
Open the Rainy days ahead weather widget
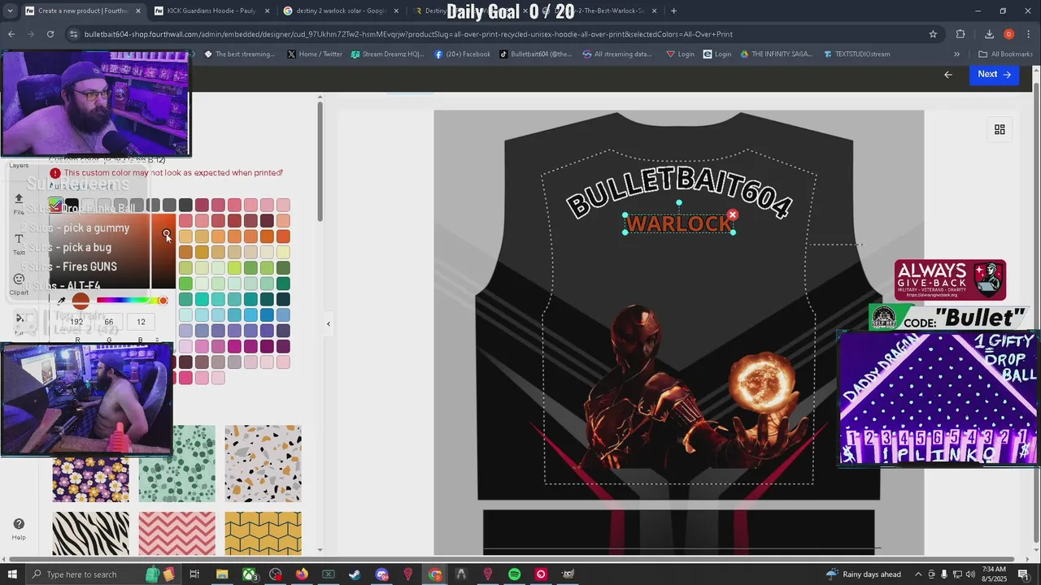click(x=864, y=574)
